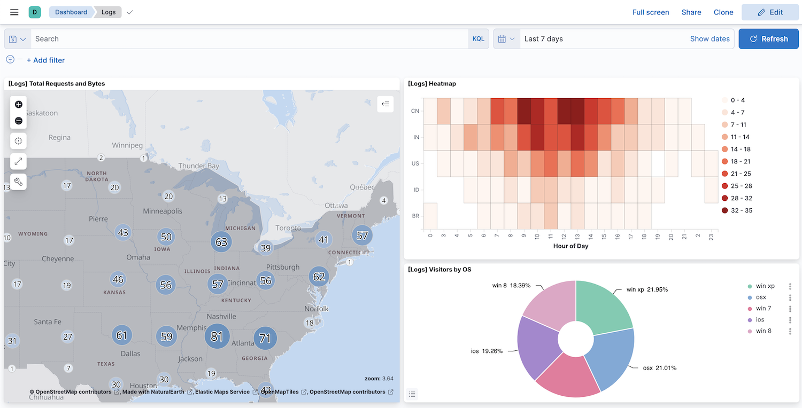Zoom out on the map

coord(18,121)
